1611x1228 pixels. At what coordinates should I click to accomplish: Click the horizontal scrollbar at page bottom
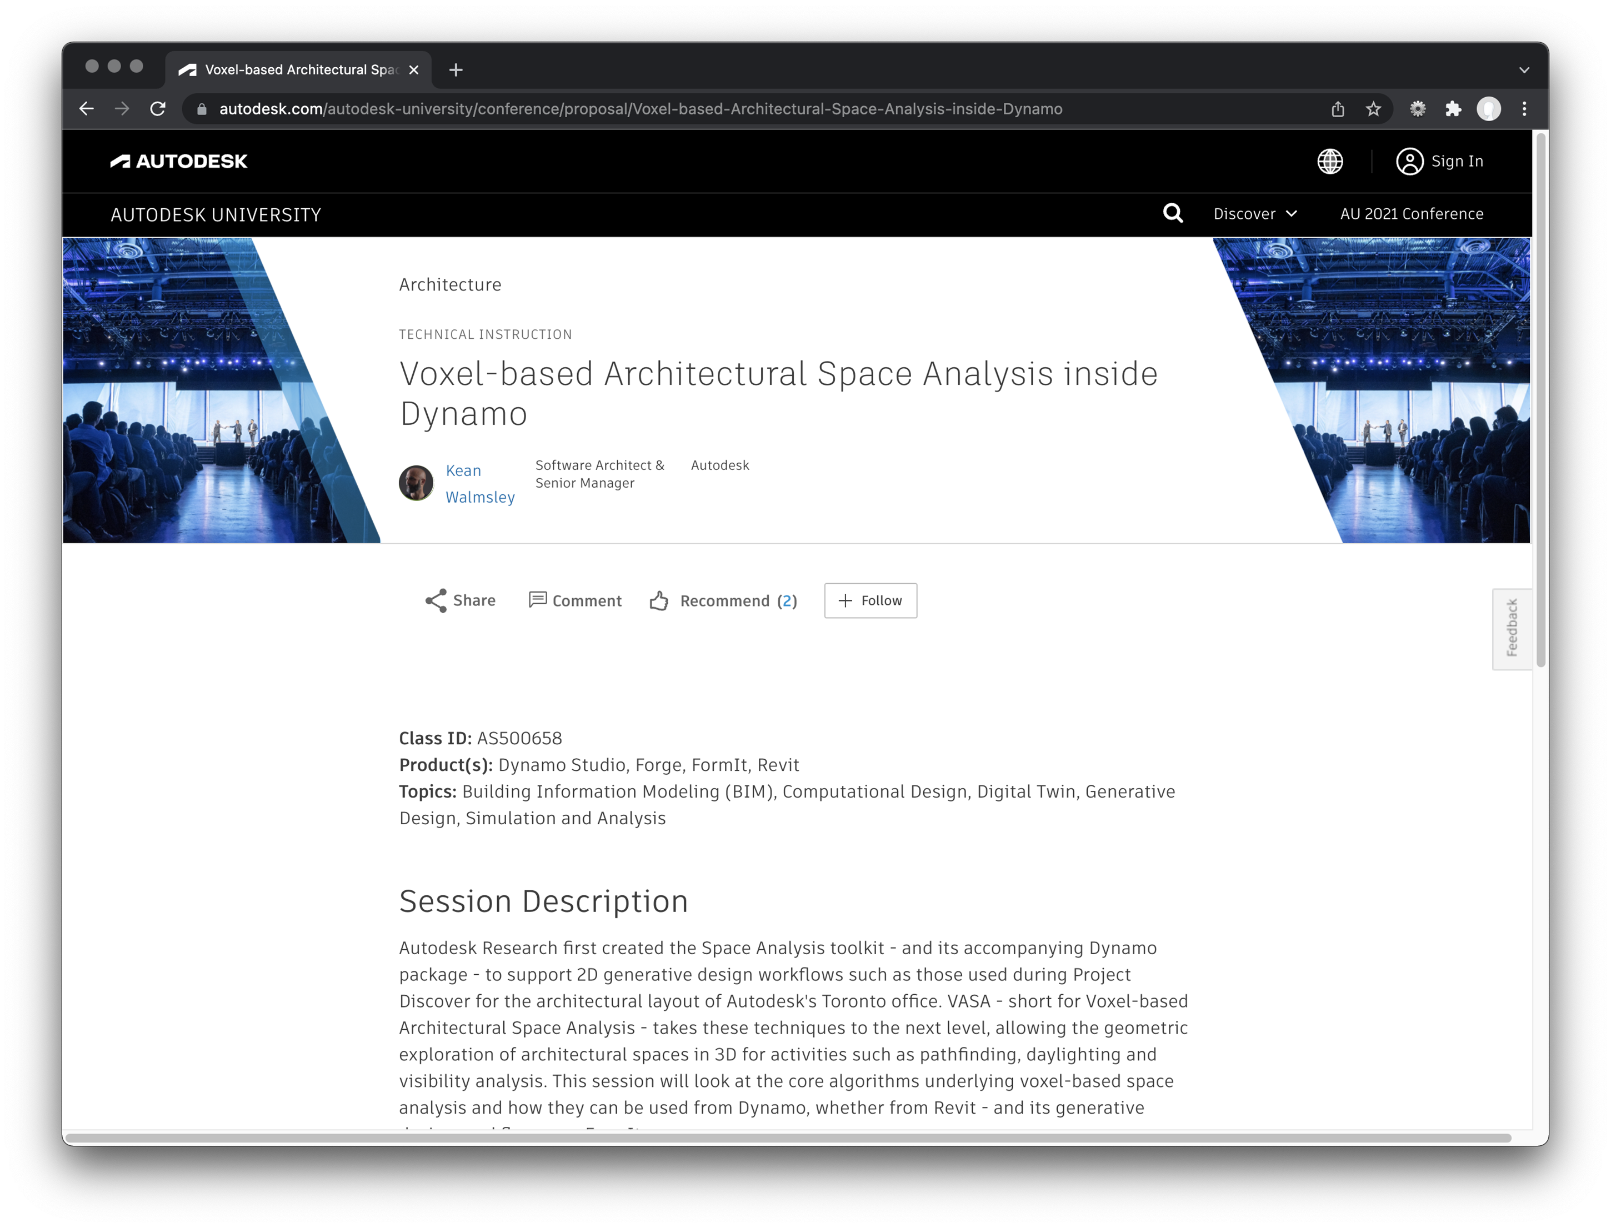pyautogui.click(x=787, y=1138)
